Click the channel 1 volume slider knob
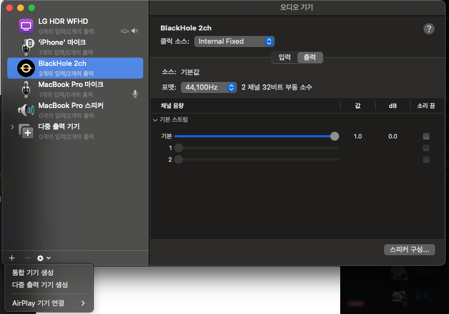The width and height of the screenshot is (449, 314). (x=179, y=148)
